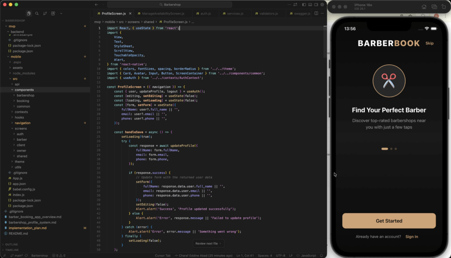
Task: Expand the hooks folder in the explorer
Action: (19, 118)
